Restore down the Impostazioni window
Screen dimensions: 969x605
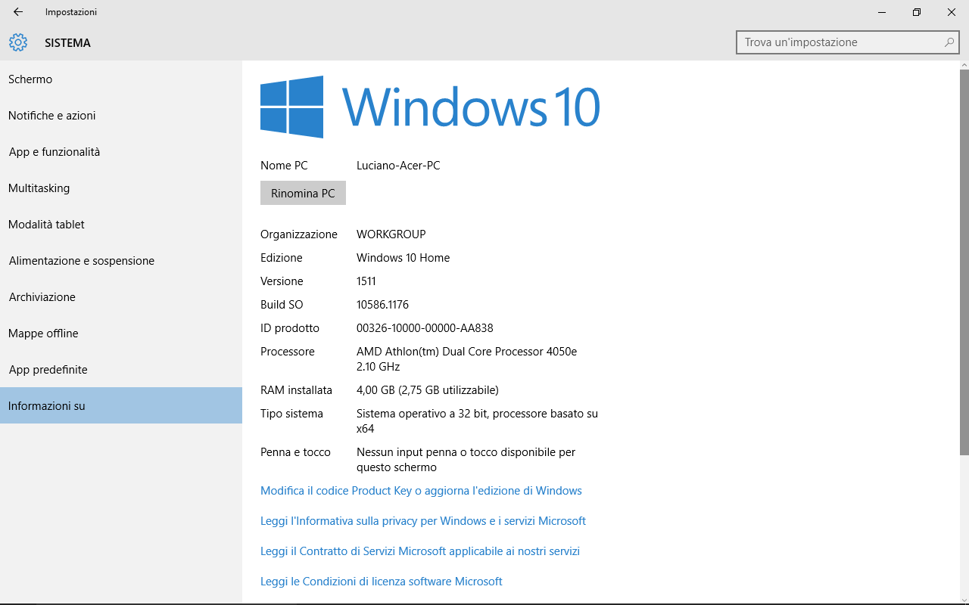(x=917, y=12)
